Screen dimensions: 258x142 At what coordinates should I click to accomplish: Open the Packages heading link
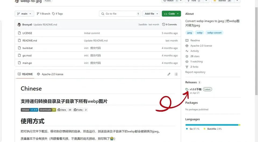pyautogui.click(x=192, y=103)
